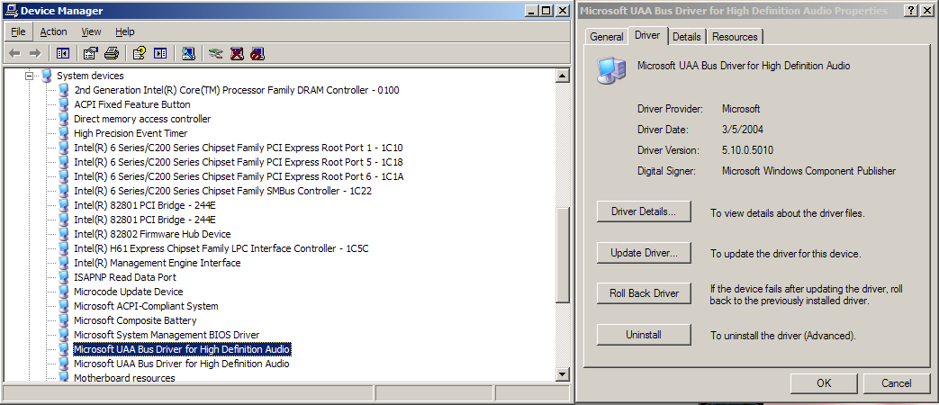
Task: Click the Uninstall button in Properties dialog
Action: coord(644,335)
